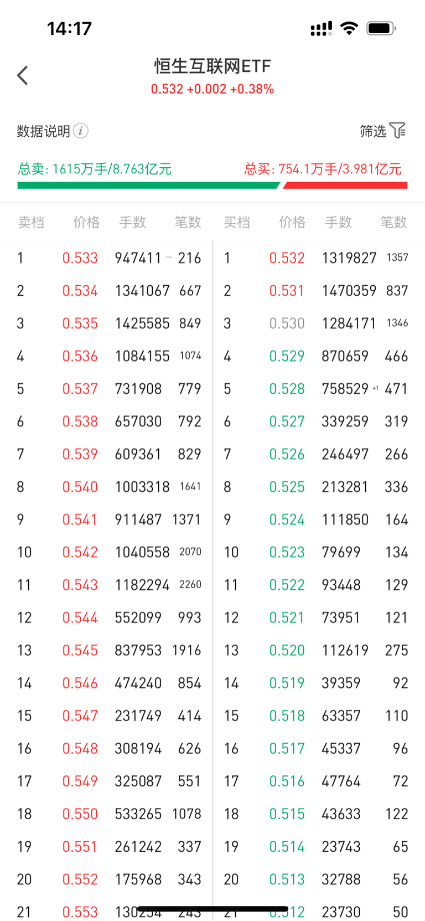Viewport: 425px width, 921px height.
Task: Select buy volume 47764
Action: (341, 781)
